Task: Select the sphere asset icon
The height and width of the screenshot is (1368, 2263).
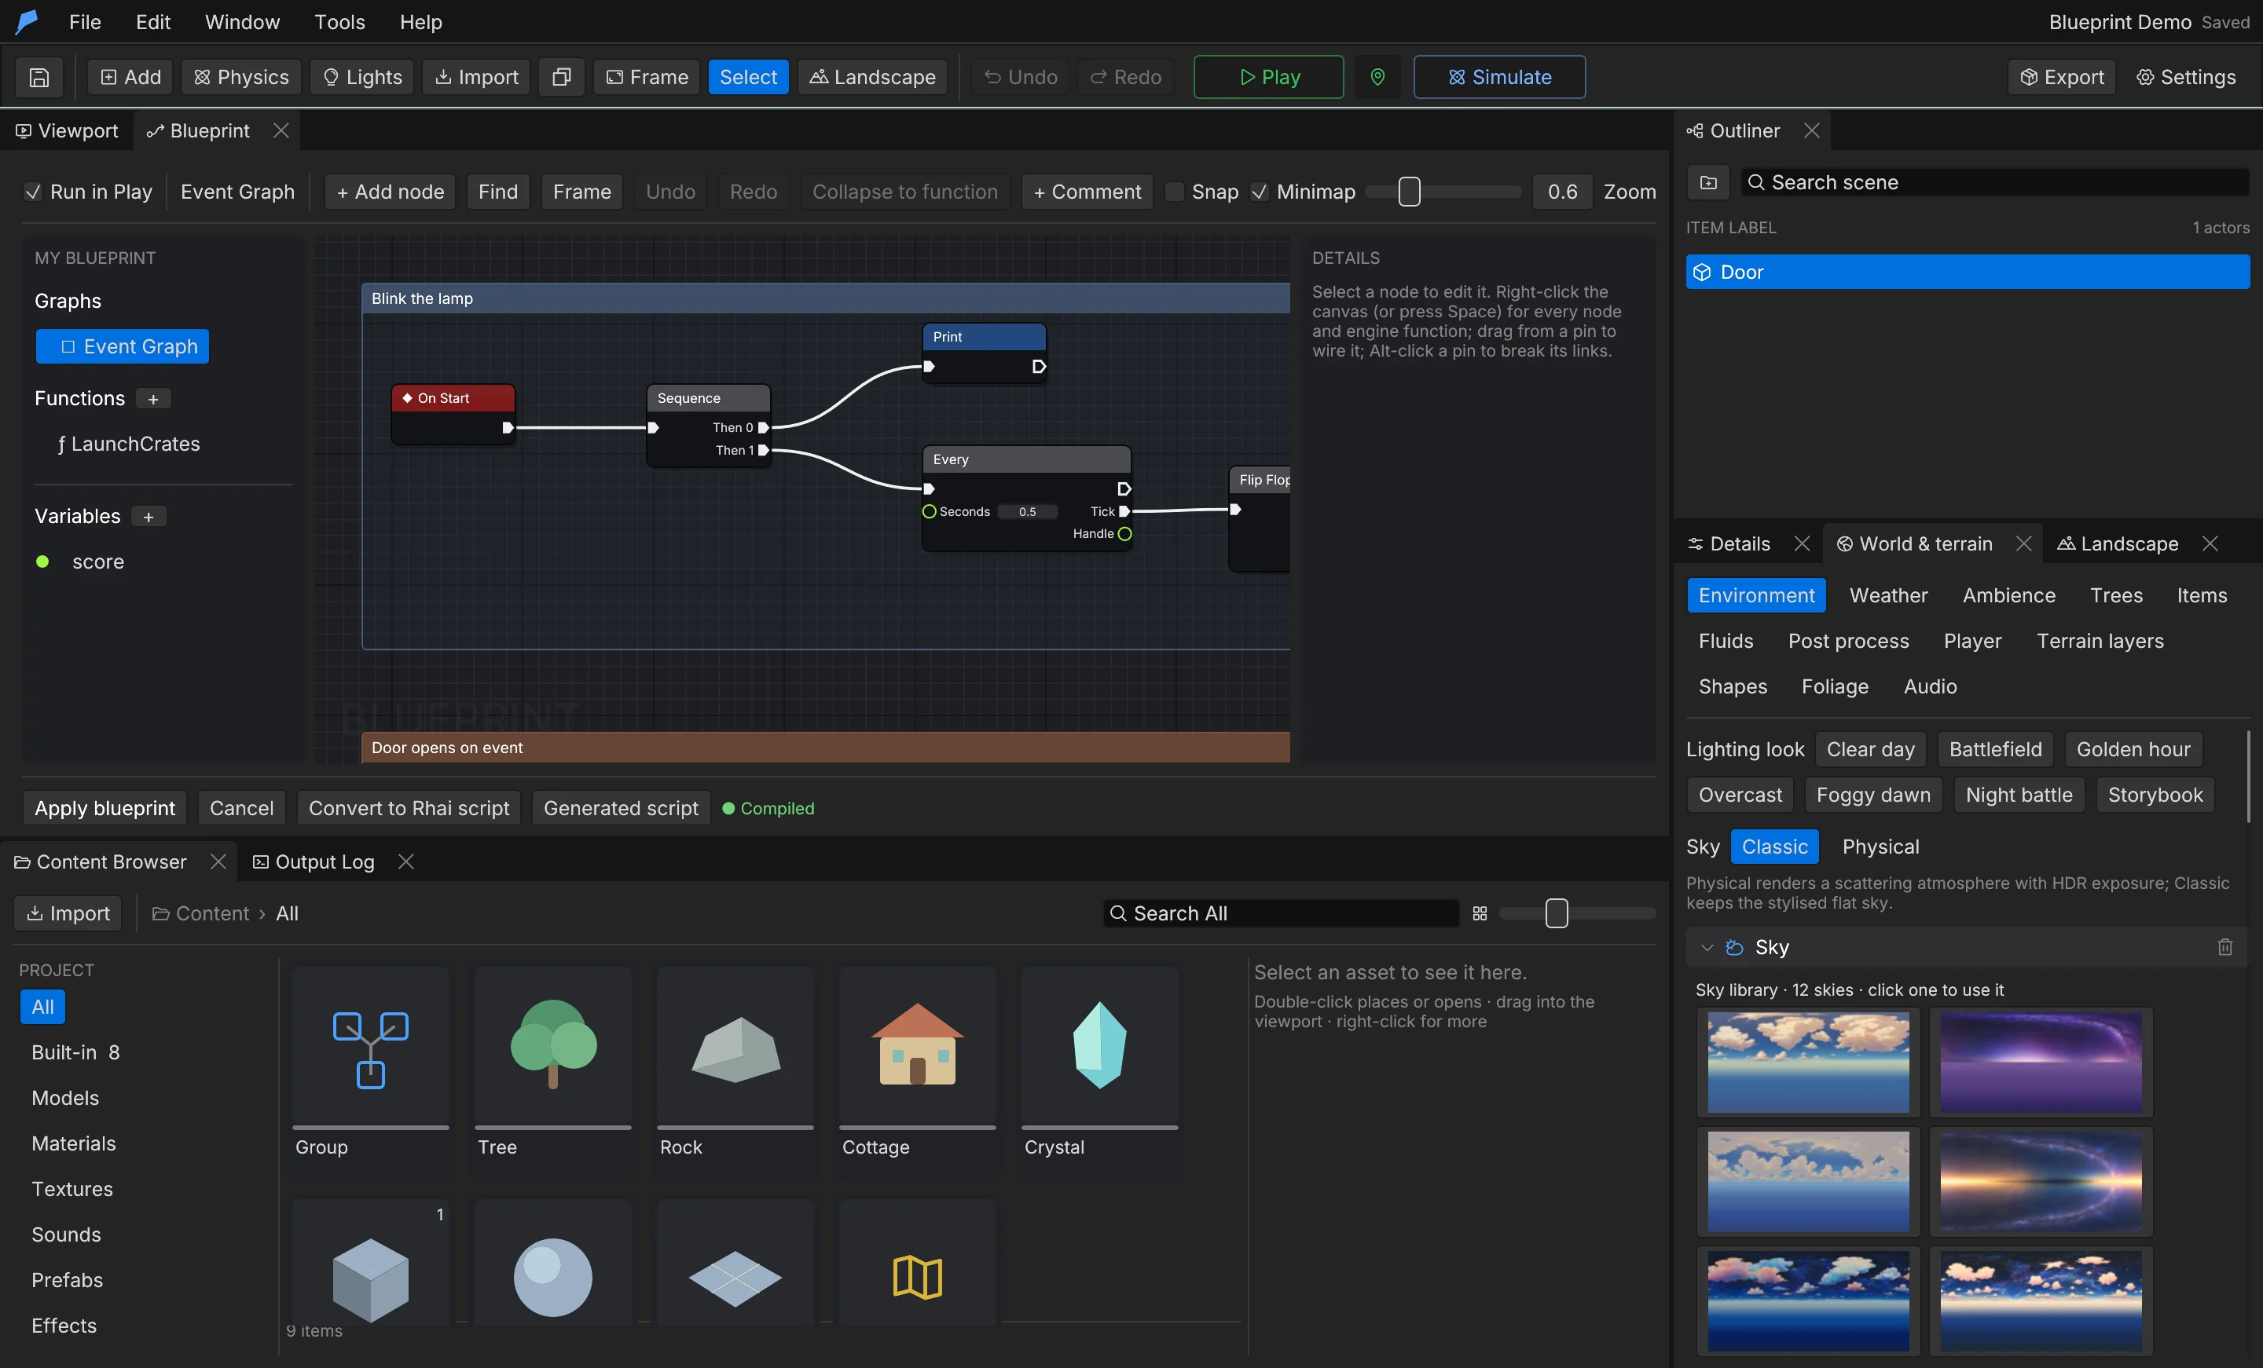Action: pyautogui.click(x=553, y=1277)
